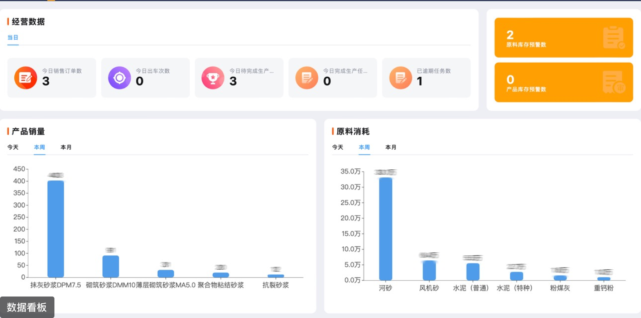Open the 今日销售订单数 card
Screen dimensions: 641x318
point(52,78)
